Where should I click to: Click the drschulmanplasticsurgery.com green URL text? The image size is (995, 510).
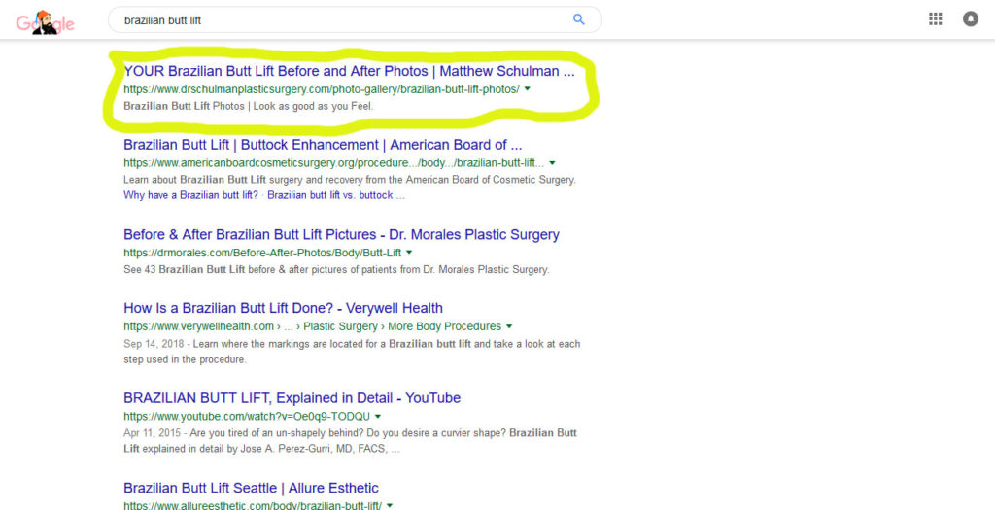322,89
